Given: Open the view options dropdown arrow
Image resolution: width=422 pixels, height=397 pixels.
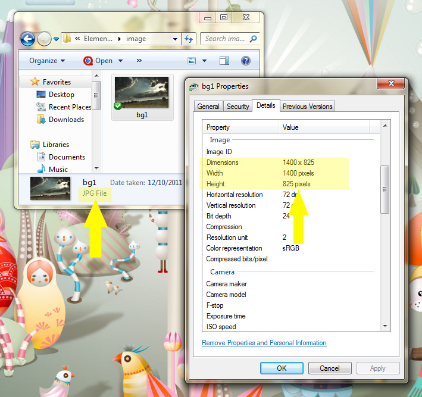Looking at the screenshot, I should [204, 61].
